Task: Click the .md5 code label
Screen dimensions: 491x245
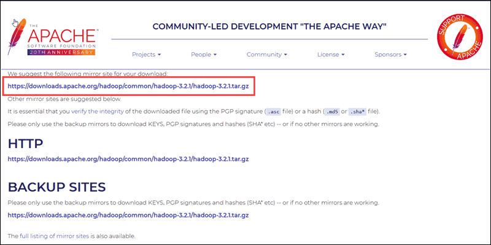Action: click(332, 112)
